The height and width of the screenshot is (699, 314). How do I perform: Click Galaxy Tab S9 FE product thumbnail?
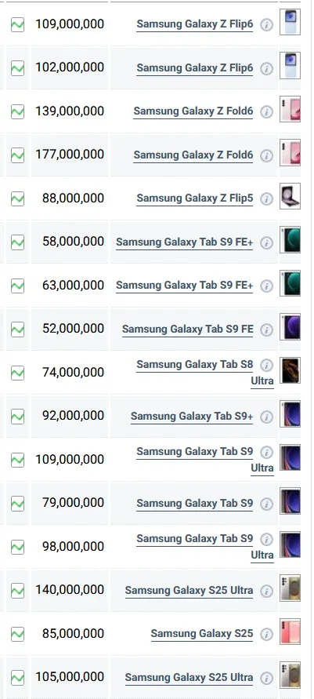pos(290,327)
